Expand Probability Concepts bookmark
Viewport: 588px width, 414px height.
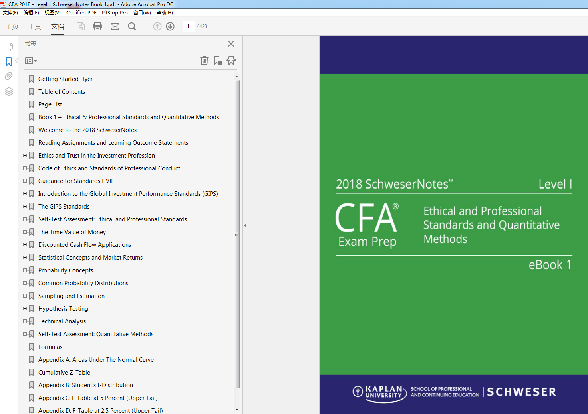click(x=25, y=270)
